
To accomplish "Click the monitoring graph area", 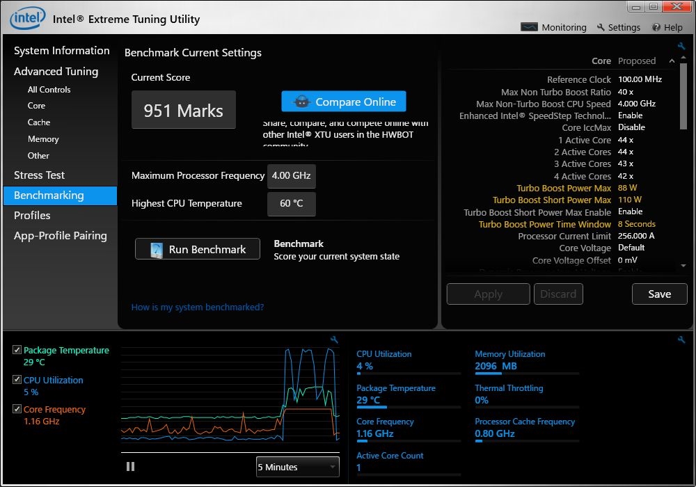I will click(230, 394).
